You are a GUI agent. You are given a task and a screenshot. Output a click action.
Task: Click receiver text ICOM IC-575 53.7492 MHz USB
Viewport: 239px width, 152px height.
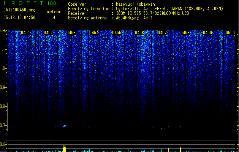click(152, 13)
